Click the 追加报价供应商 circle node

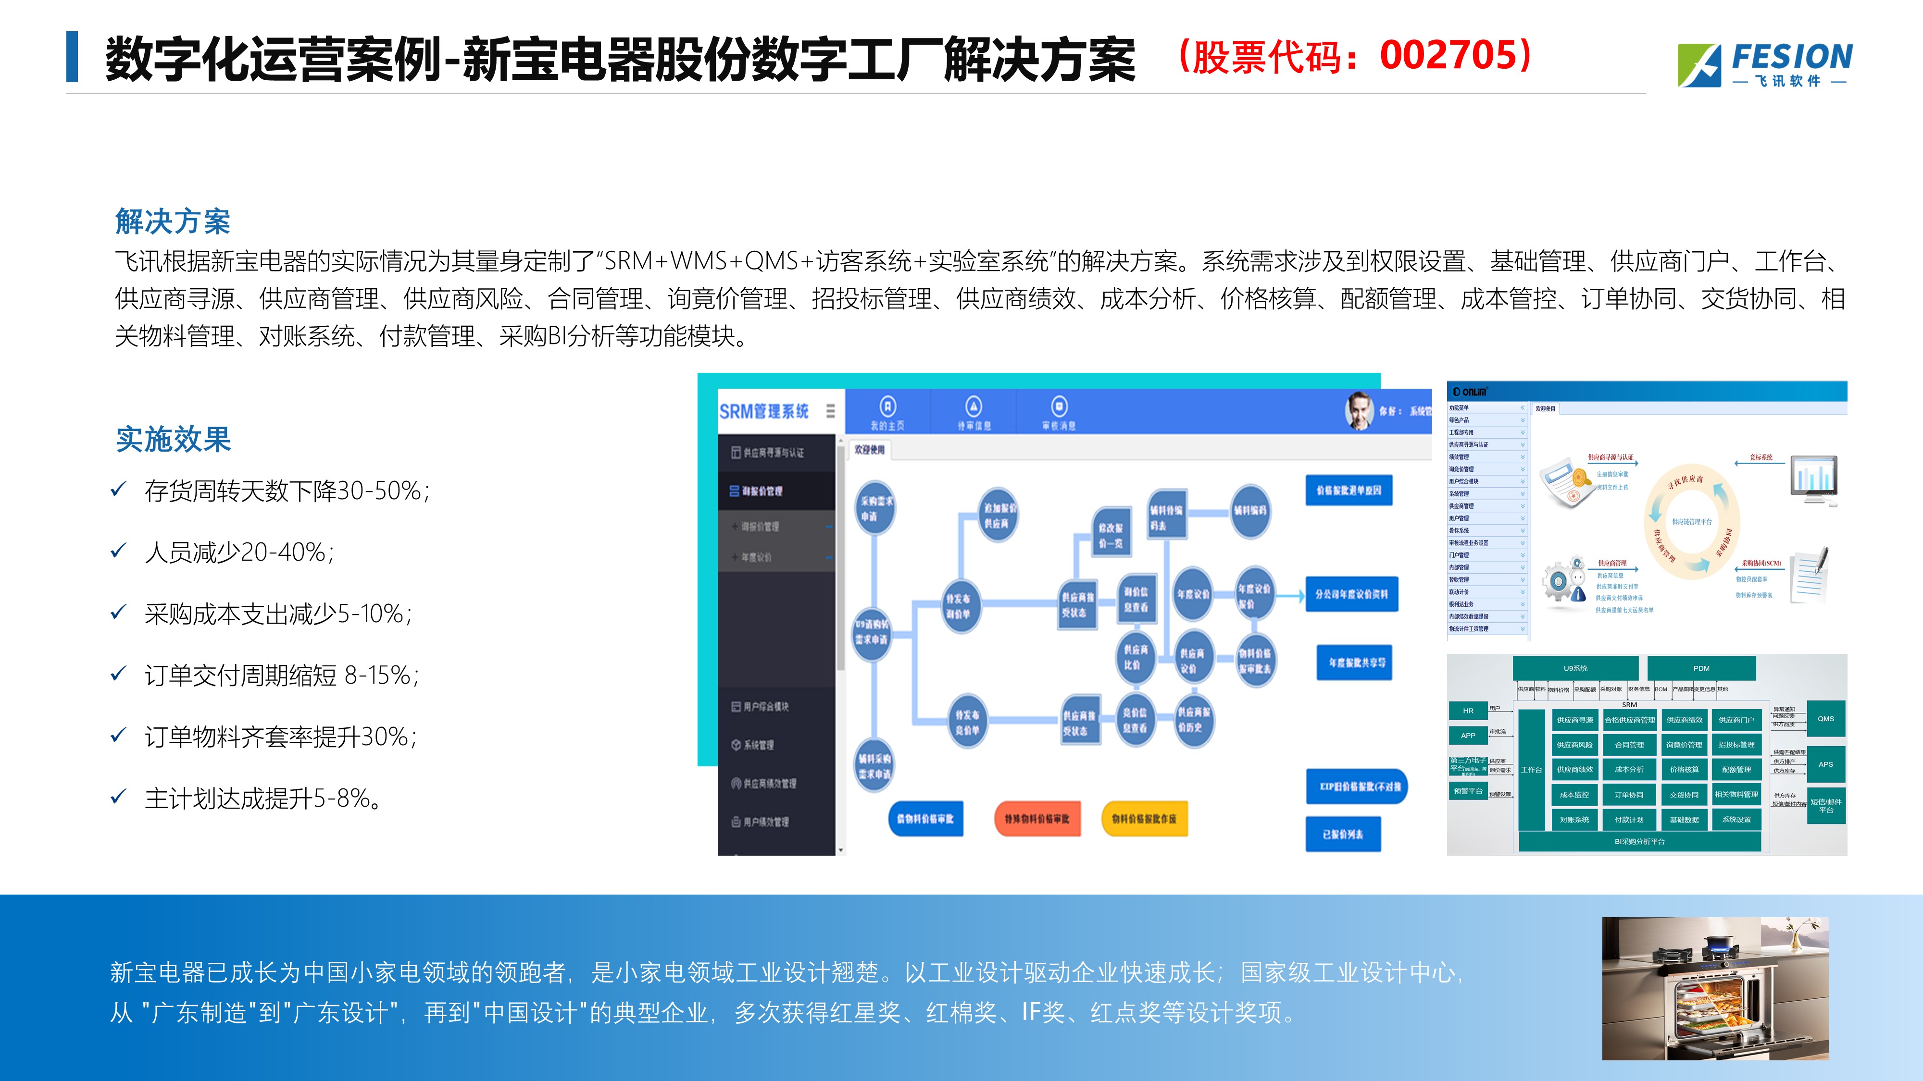point(998,516)
